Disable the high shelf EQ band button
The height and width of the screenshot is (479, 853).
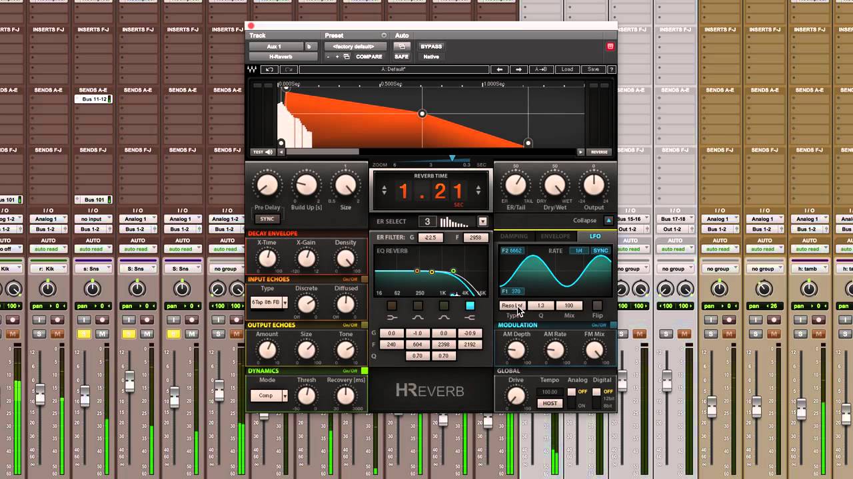(470, 305)
